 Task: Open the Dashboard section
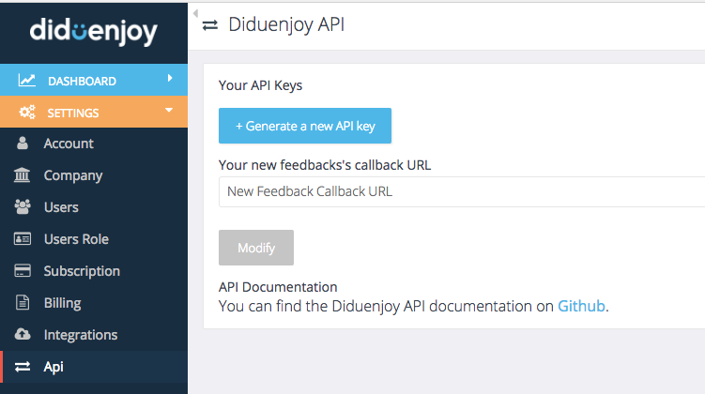point(94,80)
